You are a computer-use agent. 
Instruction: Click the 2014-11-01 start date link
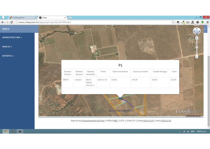point(149,121)
